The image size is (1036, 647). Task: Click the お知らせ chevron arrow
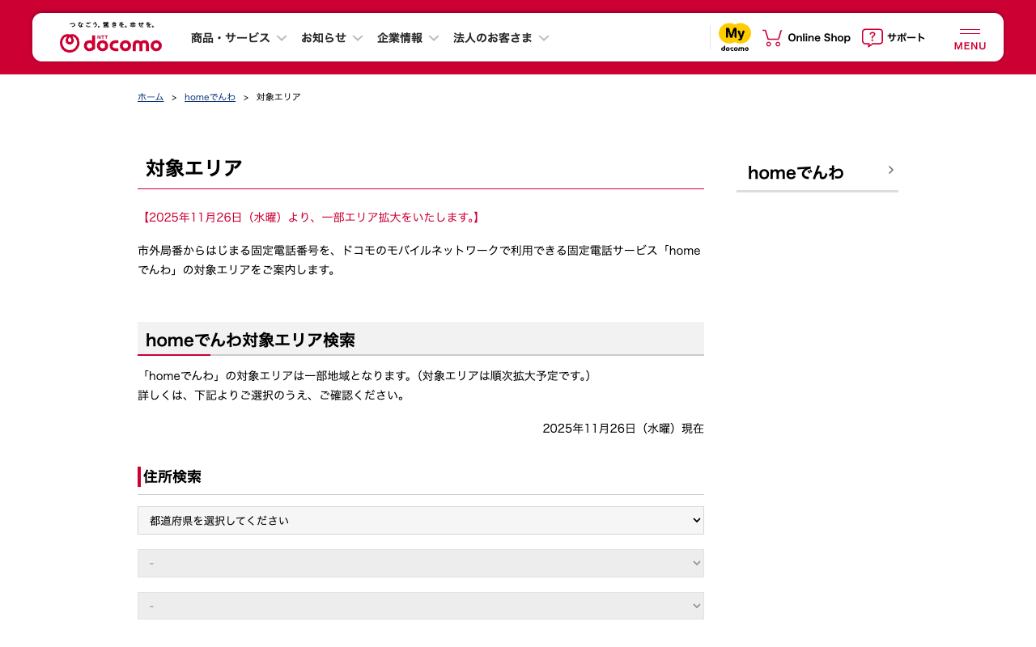pyautogui.click(x=358, y=38)
